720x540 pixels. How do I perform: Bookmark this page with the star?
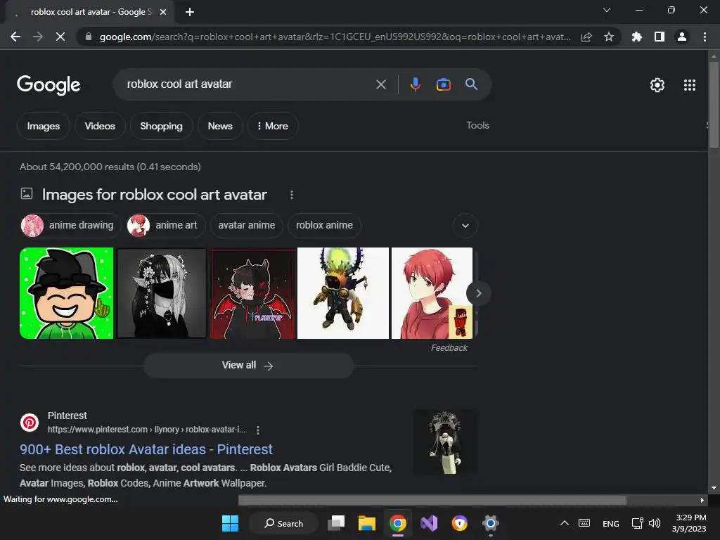click(609, 37)
